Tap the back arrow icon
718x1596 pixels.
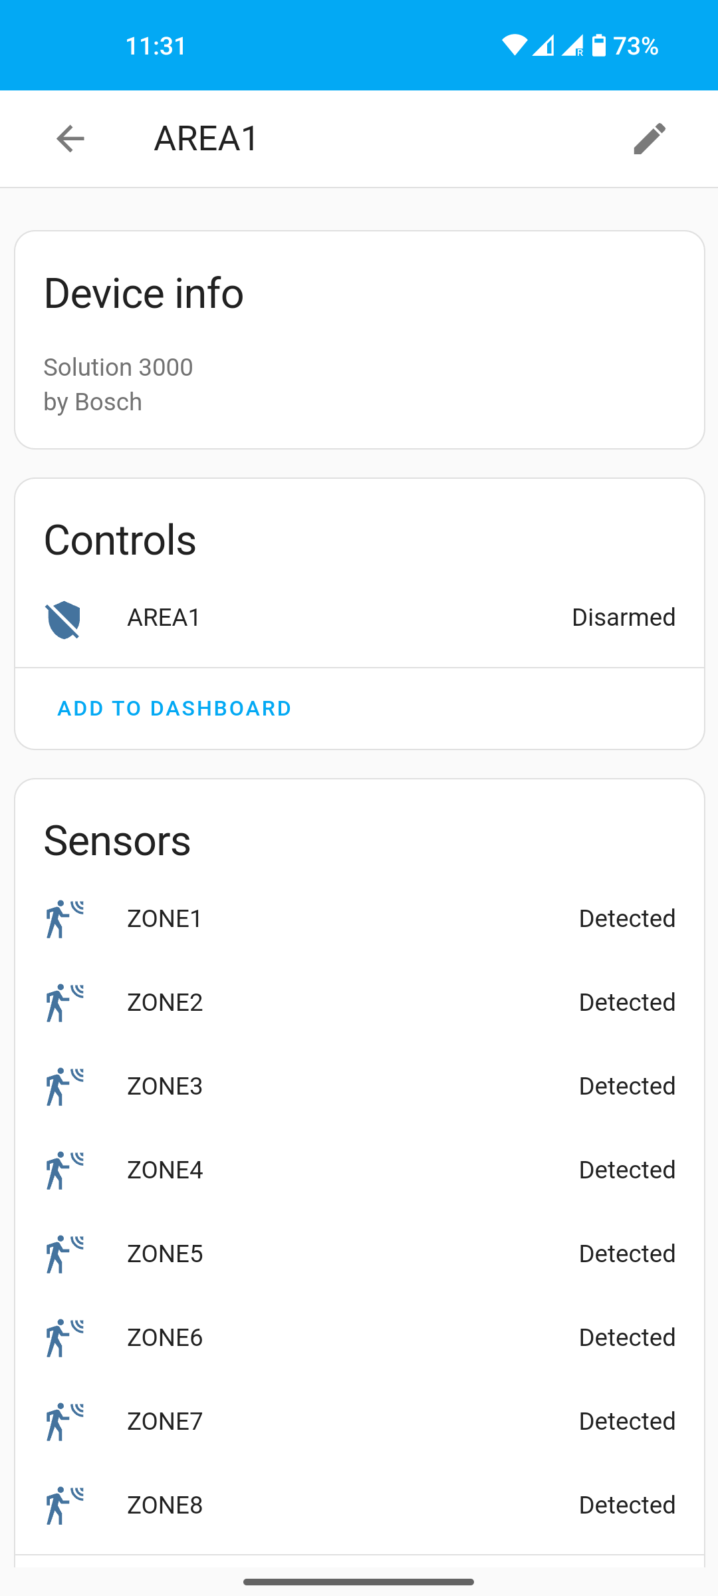coord(70,139)
